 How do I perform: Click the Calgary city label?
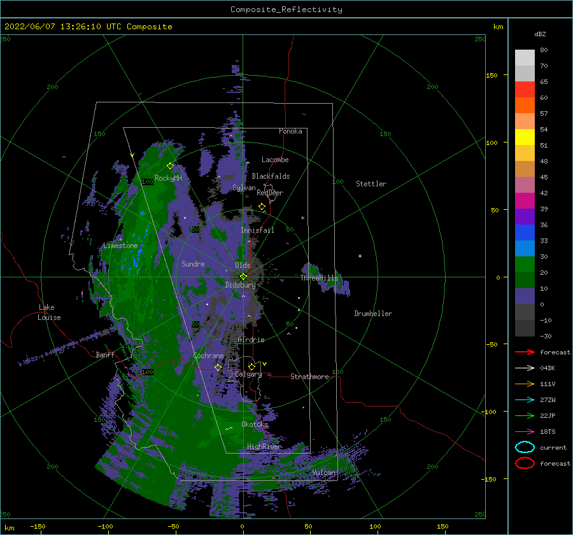pyautogui.click(x=248, y=374)
